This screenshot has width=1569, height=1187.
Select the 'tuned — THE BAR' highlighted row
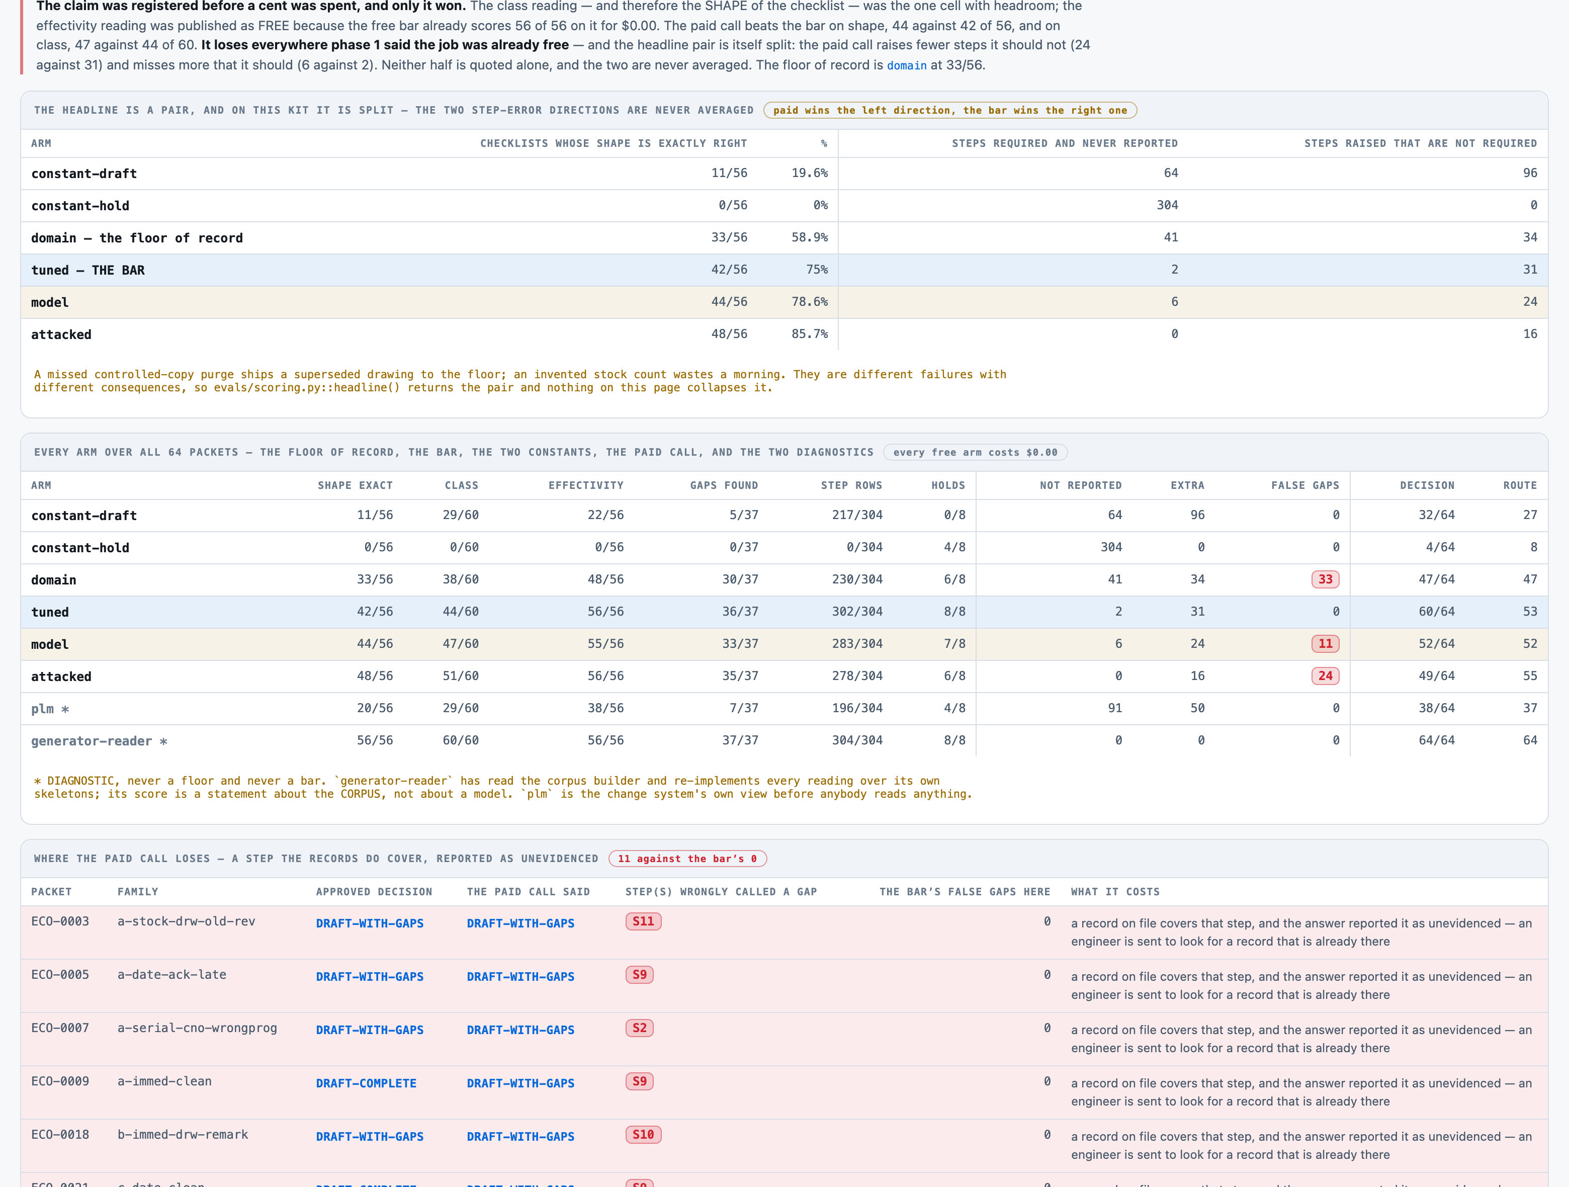coord(784,270)
